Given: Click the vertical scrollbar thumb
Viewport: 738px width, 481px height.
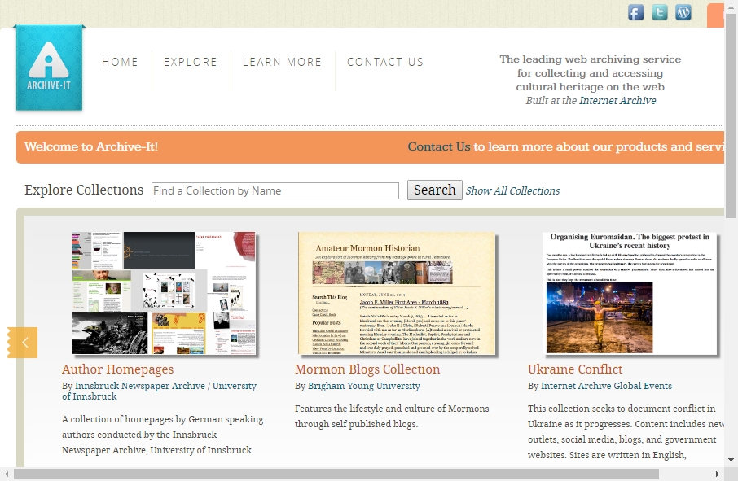Looking at the screenshot, I should click(x=731, y=116).
